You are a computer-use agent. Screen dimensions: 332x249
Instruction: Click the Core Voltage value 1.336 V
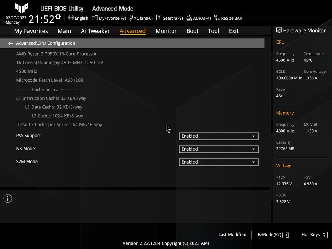310,78
